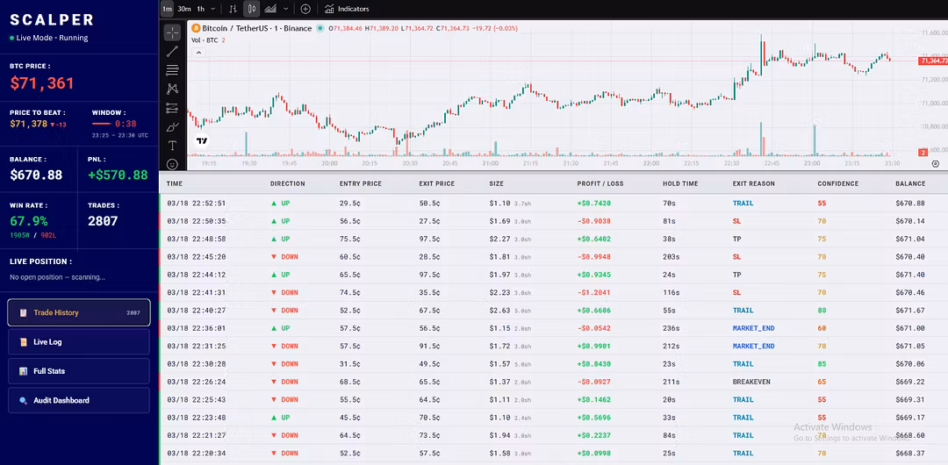Image resolution: width=948 pixels, height=465 pixels.
Task: Click the compare or add symbol plus icon
Action: point(306,9)
